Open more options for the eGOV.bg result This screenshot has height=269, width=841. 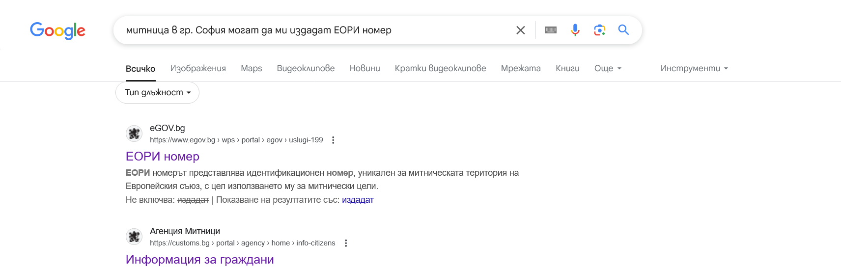coord(333,140)
